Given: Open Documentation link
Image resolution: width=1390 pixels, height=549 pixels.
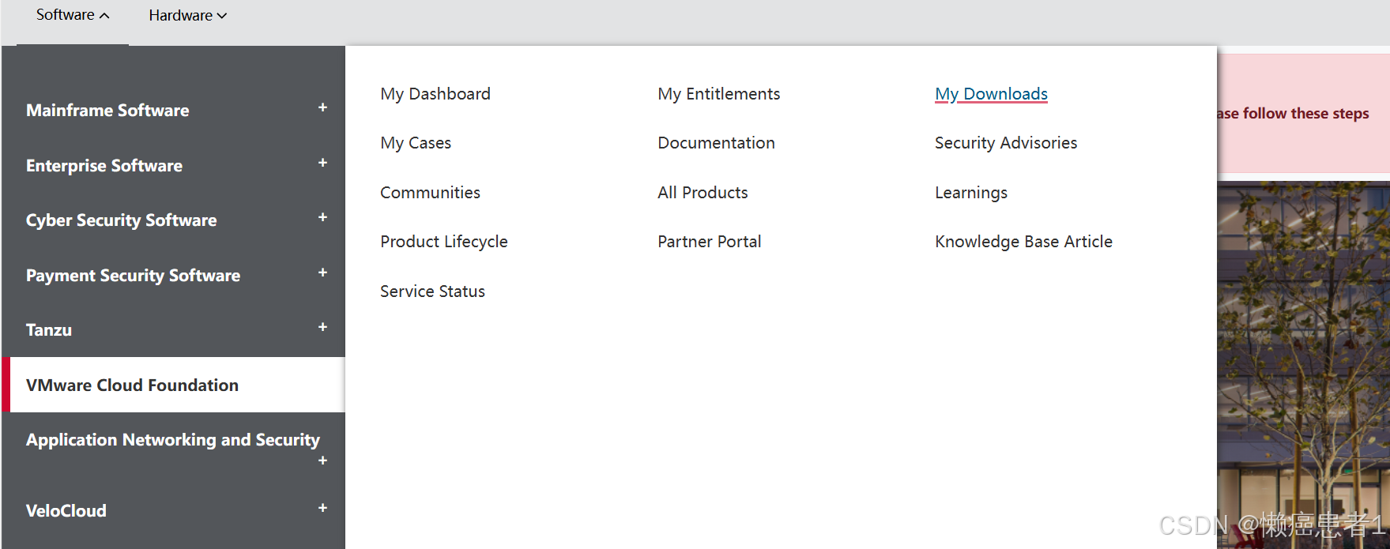Looking at the screenshot, I should 716,143.
